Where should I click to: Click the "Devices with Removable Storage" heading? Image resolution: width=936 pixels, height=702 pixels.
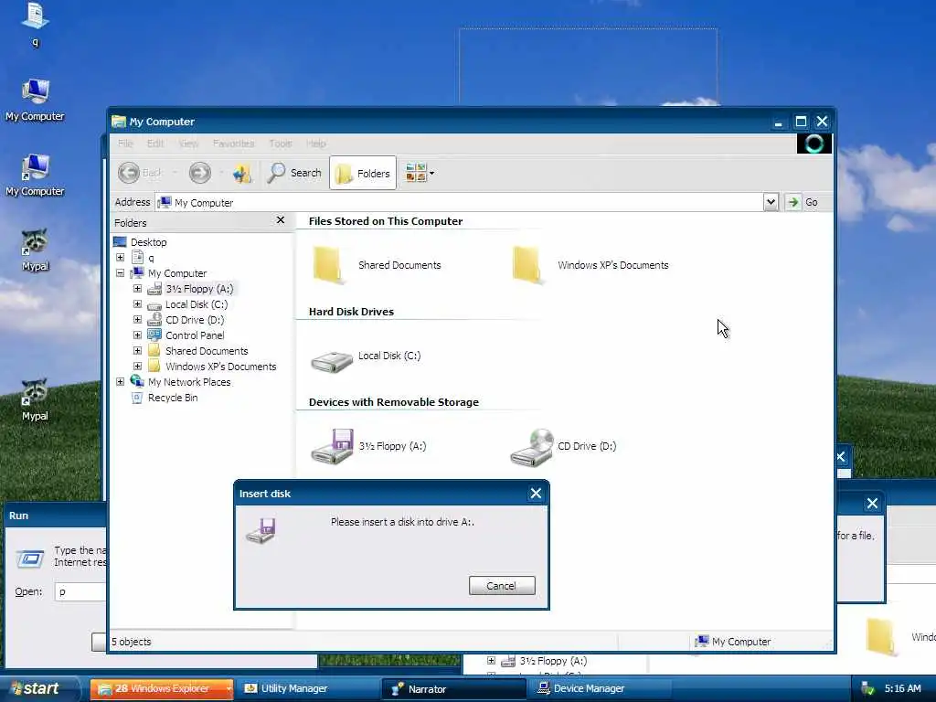pyautogui.click(x=393, y=402)
